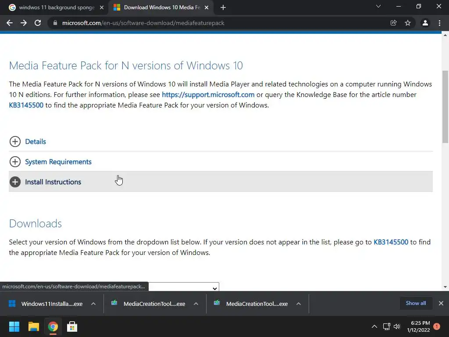
Task: Click the scrollbar down arrow
Action: 445,287
